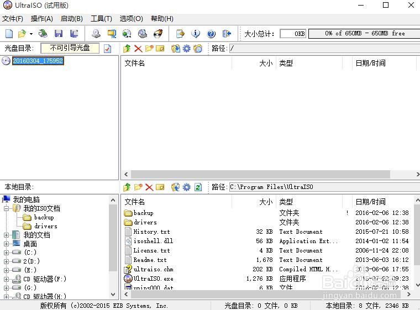Click the image path field showing /
The height and width of the screenshot is (310, 420).
click(x=324, y=49)
